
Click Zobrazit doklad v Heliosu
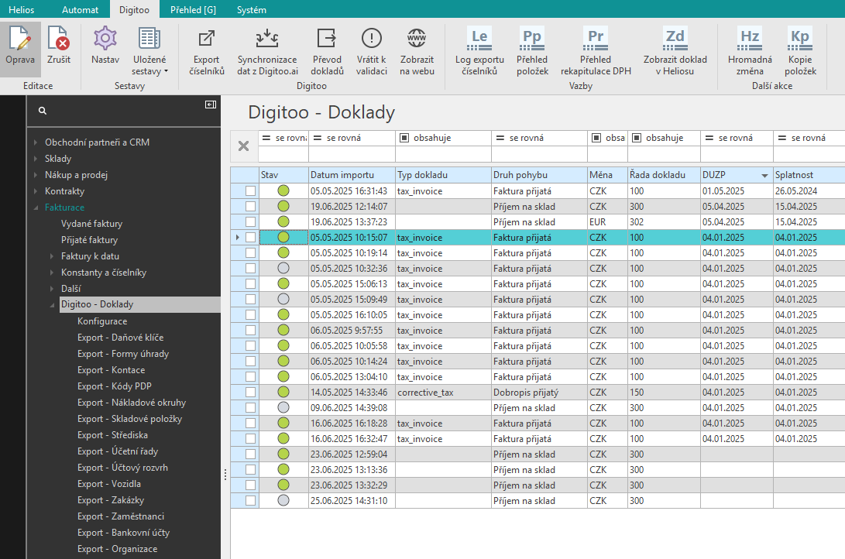[675, 39]
